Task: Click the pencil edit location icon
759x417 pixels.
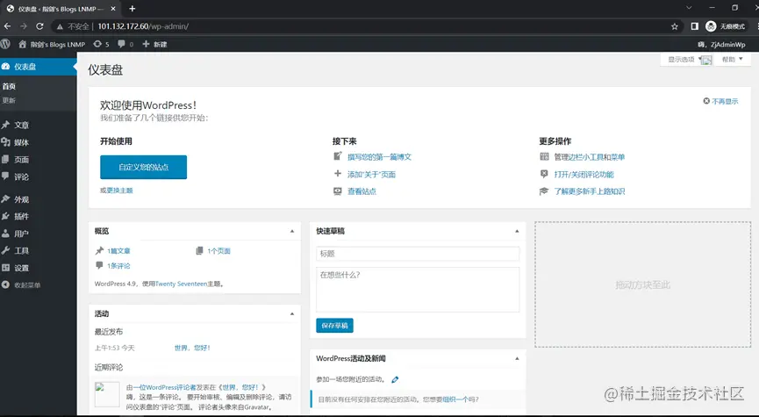Action: pos(395,380)
